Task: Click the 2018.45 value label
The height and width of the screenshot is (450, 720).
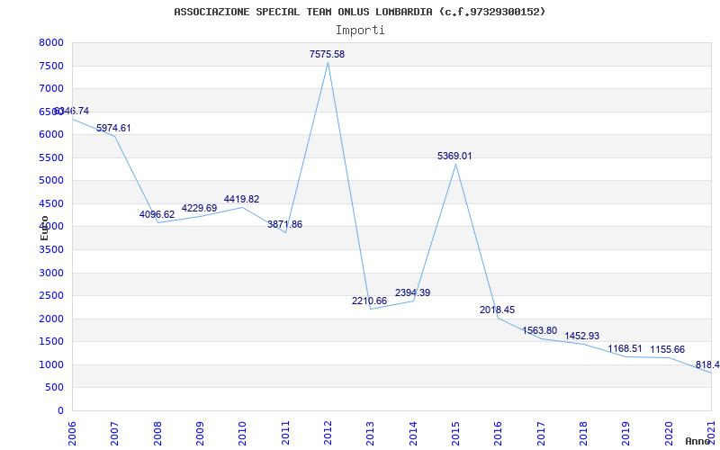Action: (498, 310)
